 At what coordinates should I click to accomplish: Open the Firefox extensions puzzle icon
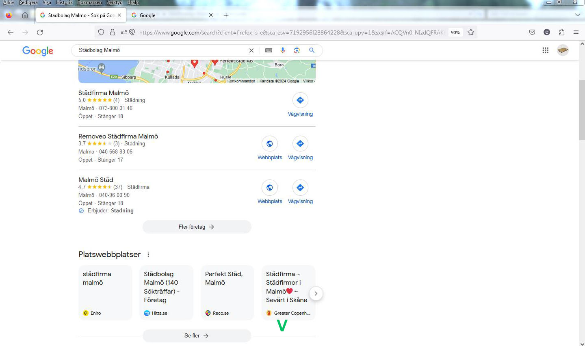click(561, 32)
